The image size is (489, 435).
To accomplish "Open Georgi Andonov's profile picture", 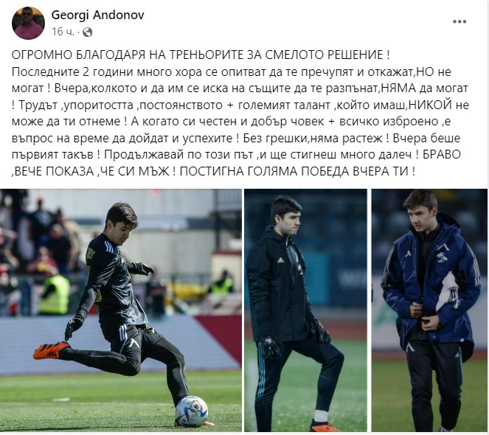I will [28, 24].
